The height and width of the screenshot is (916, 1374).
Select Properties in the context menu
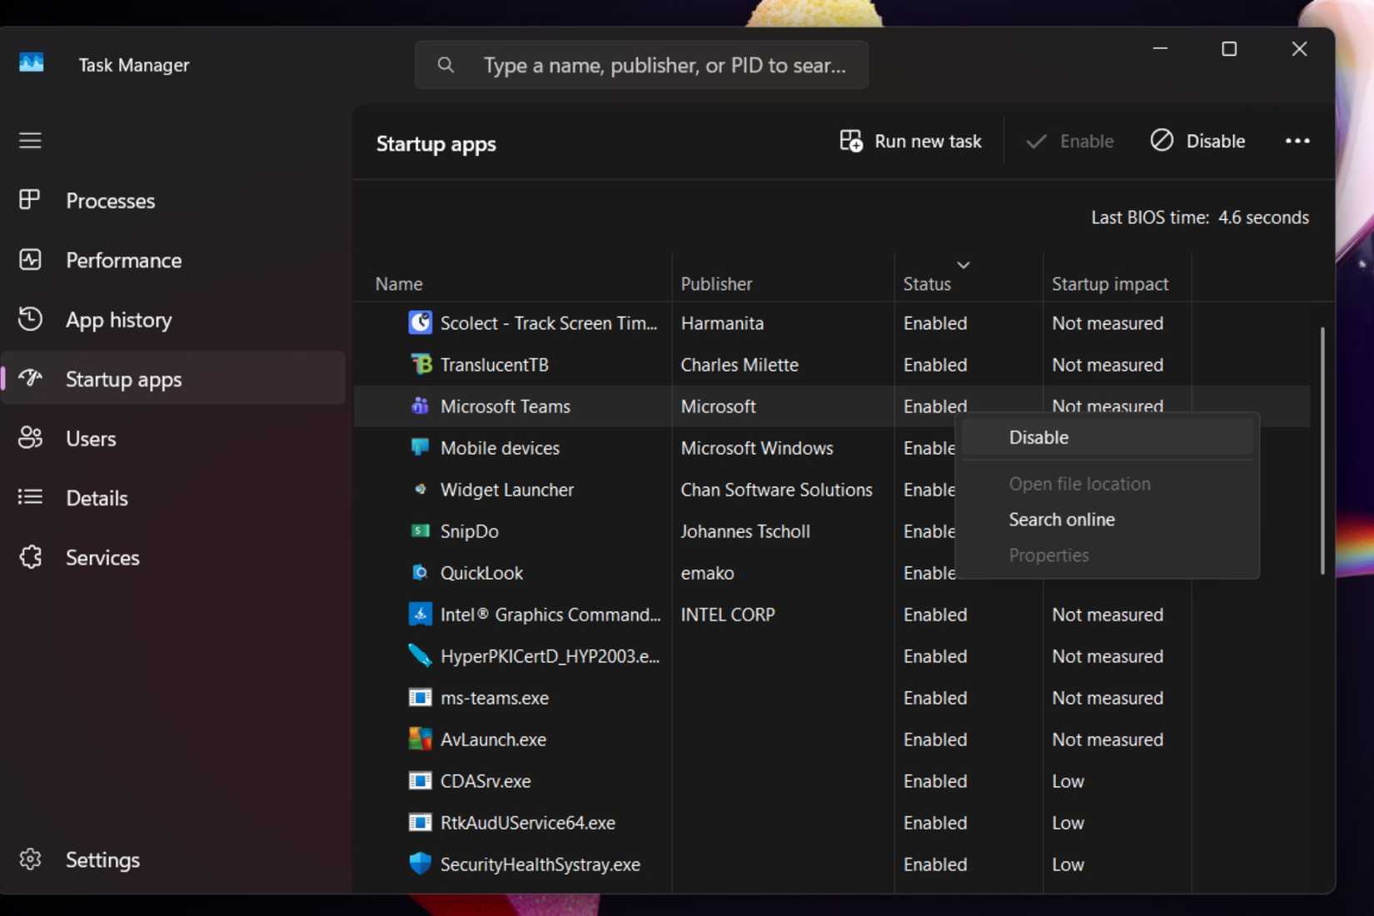click(1107, 555)
